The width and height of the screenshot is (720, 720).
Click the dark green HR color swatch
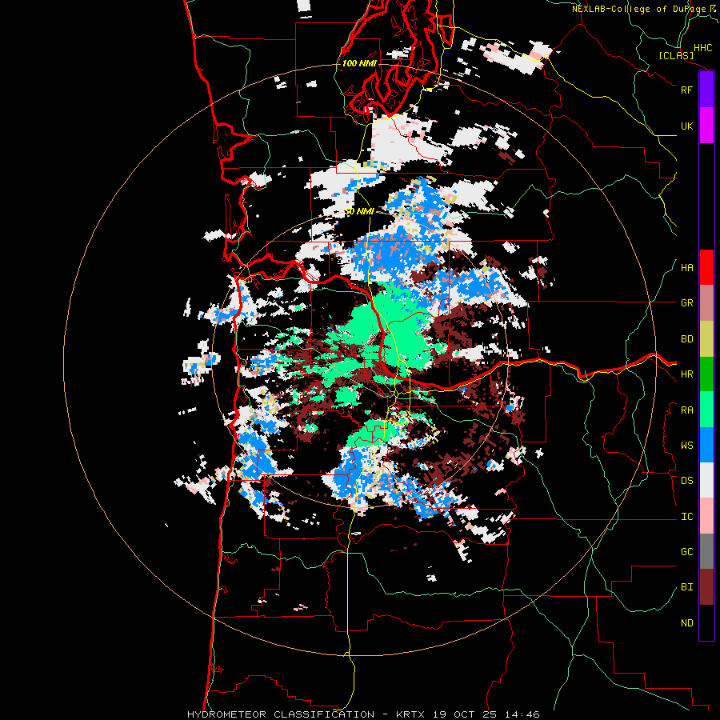[x=706, y=374]
